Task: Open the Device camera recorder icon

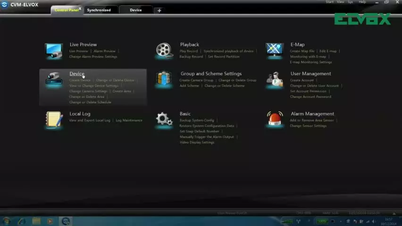Action: pos(54,80)
